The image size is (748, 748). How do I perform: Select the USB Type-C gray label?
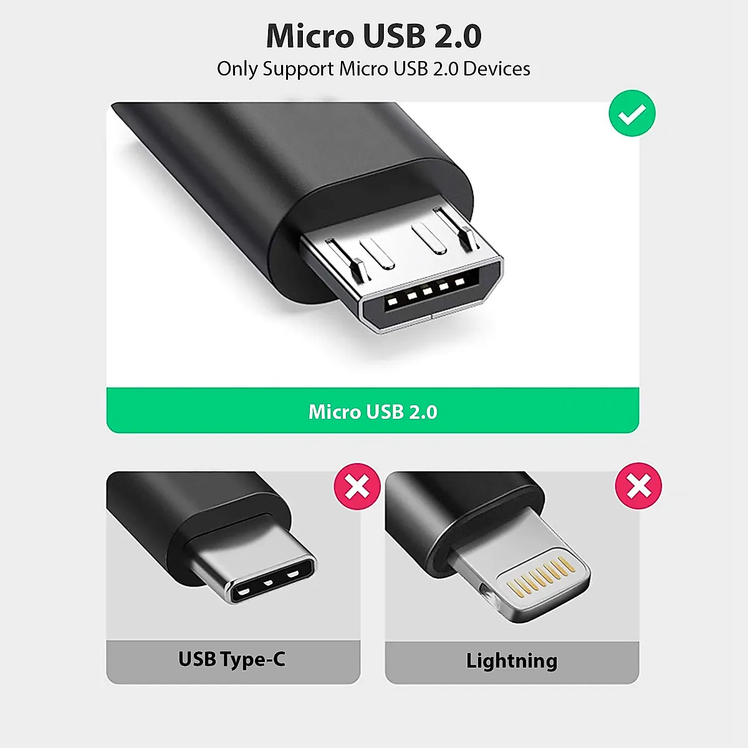233,662
